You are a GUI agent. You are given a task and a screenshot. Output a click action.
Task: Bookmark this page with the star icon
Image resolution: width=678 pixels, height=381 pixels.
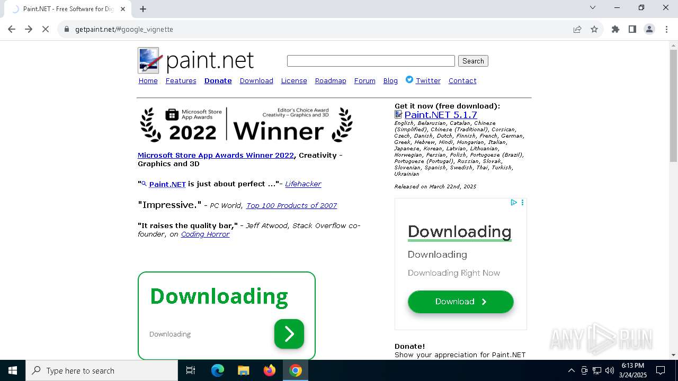click(x=594, y=29)
